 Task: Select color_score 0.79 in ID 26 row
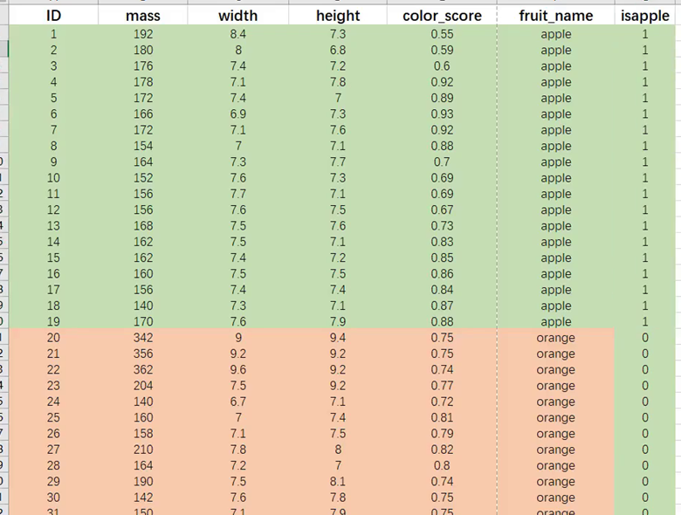click(x=442, y=434)
